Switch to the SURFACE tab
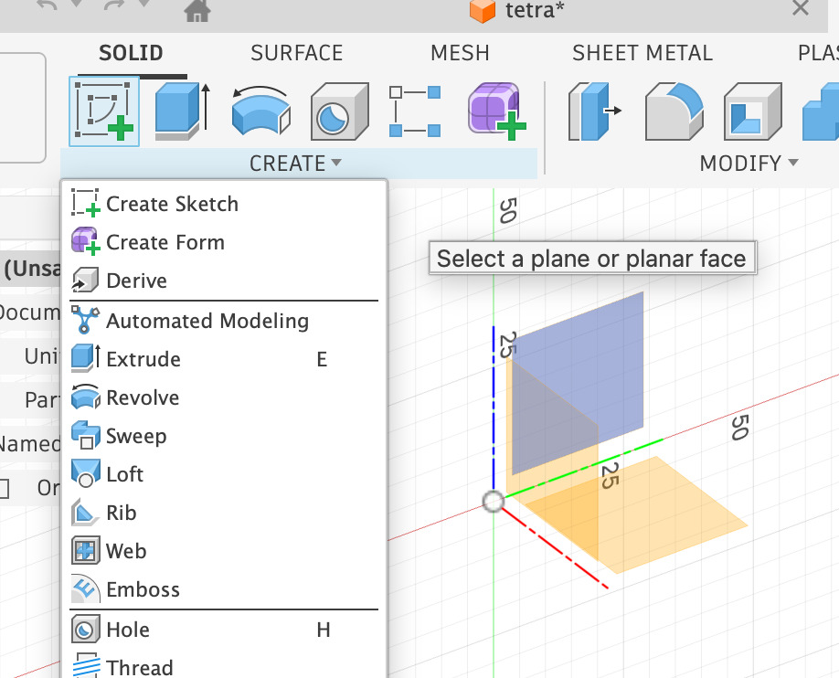This screenshot has height=678, width=839. (297, 53)
